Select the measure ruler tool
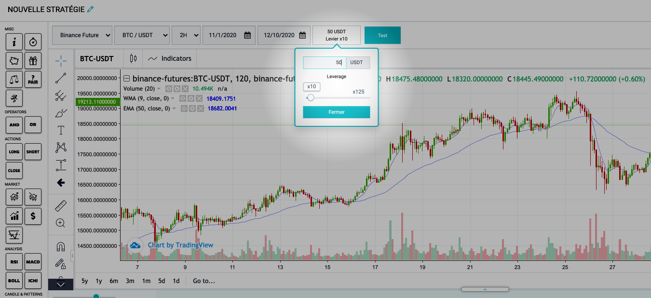The height and width of the screenshot is (298, 651). 61,205
